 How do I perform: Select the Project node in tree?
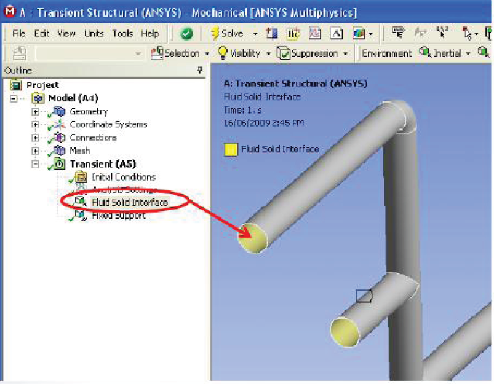click(x=42, y=85)
